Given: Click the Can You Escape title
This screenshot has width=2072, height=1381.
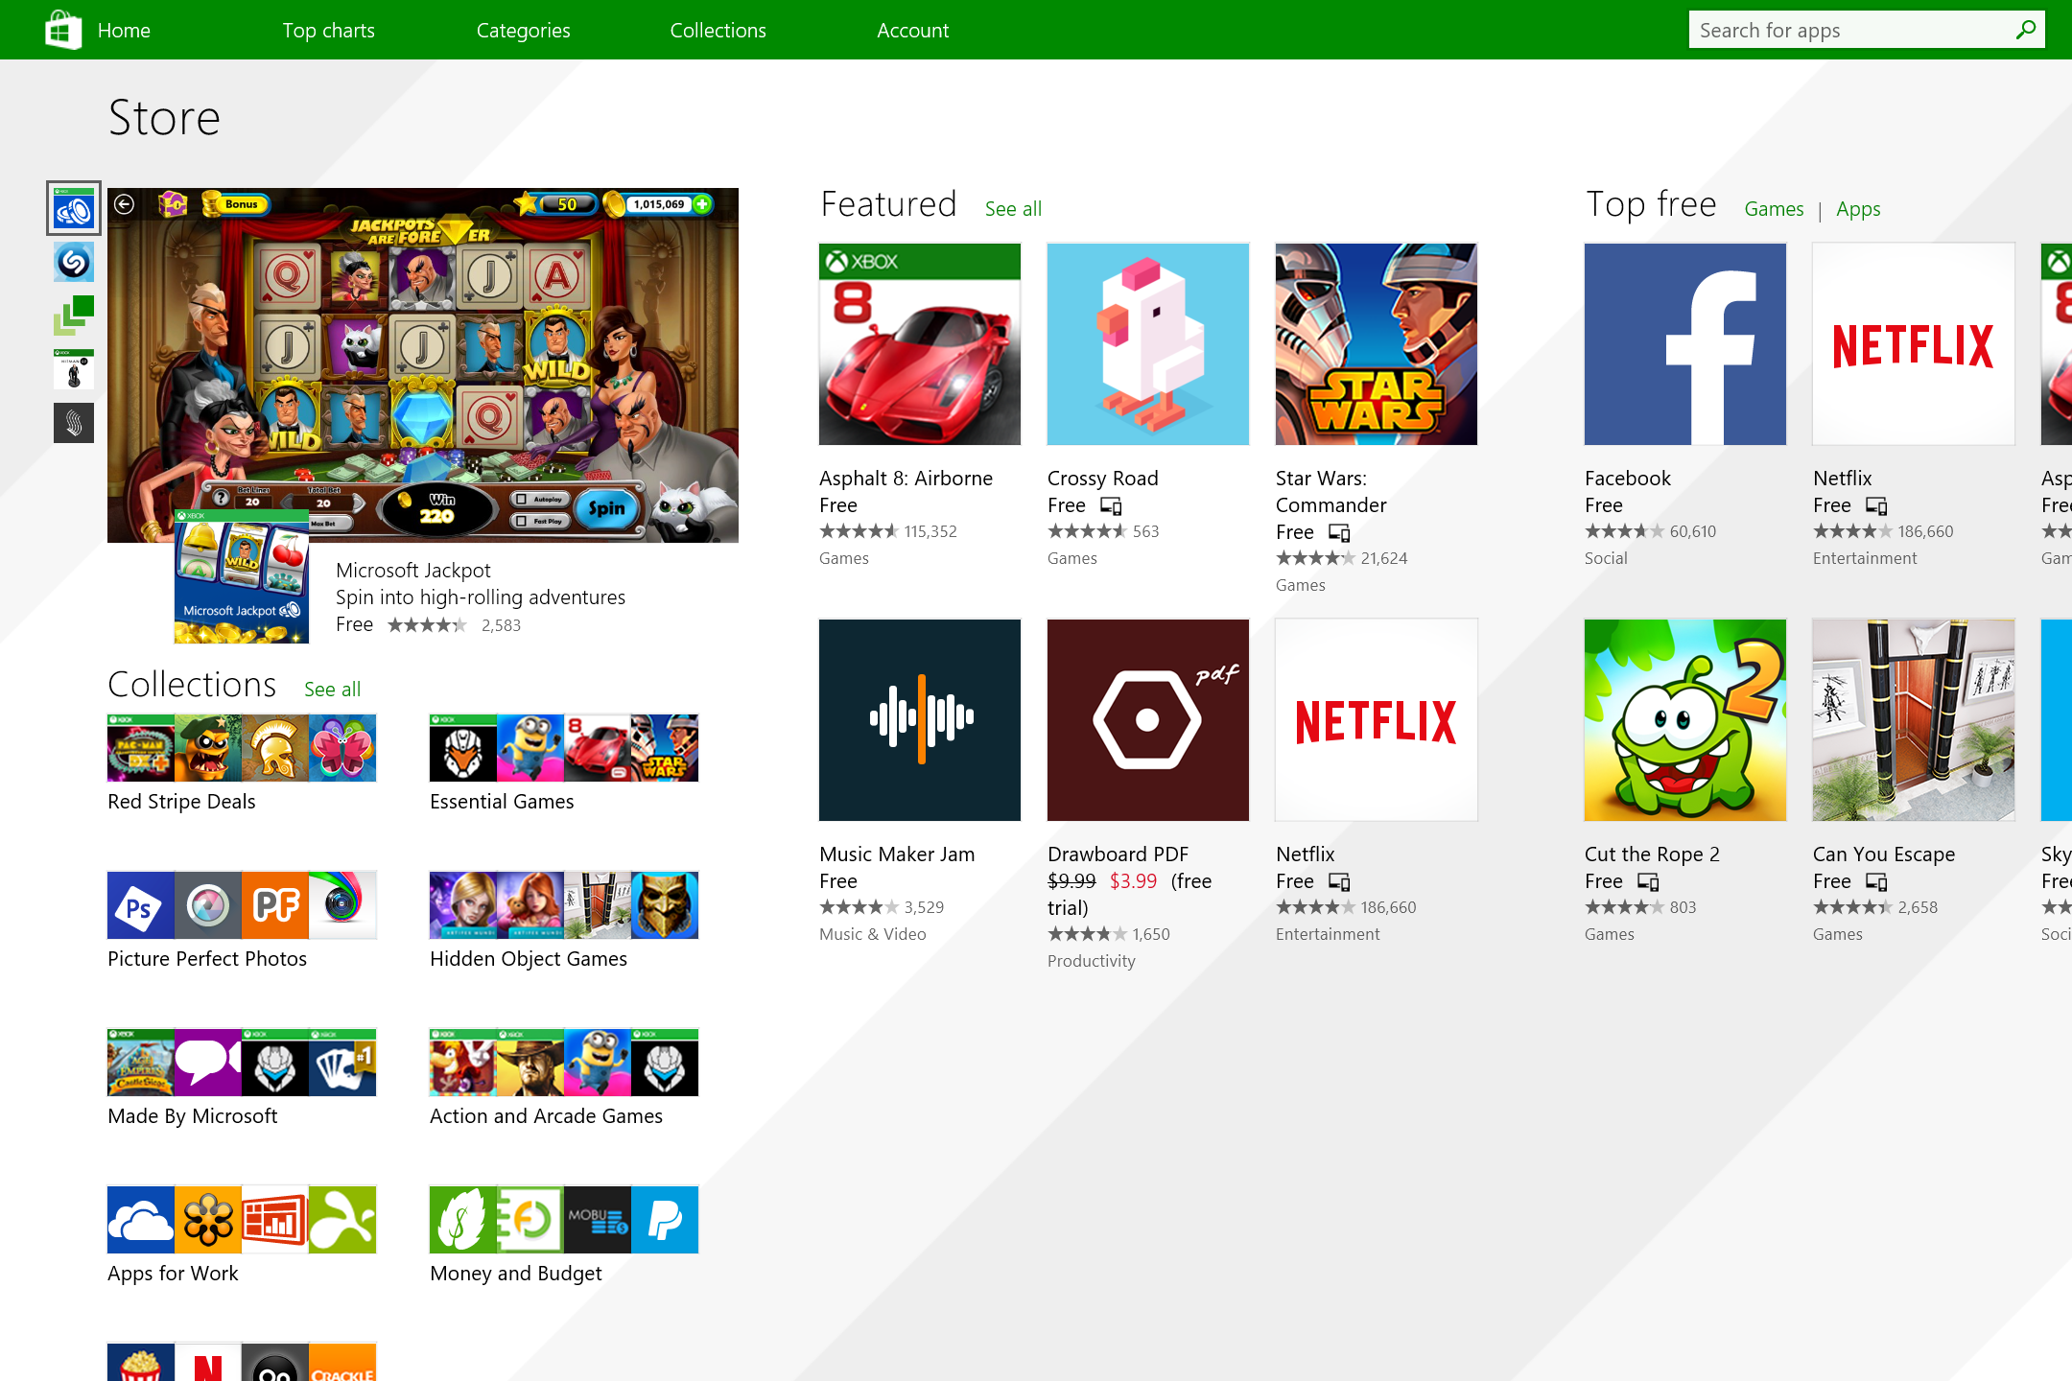Looking at the screenshot, I should 1883,854.
